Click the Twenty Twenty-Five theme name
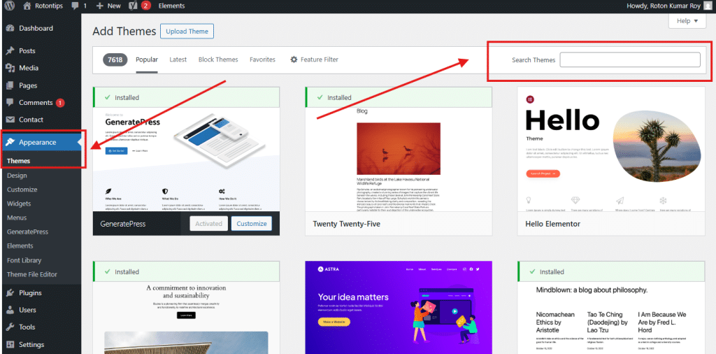Viewport: 716px width, 354px height. coord(347,225)
